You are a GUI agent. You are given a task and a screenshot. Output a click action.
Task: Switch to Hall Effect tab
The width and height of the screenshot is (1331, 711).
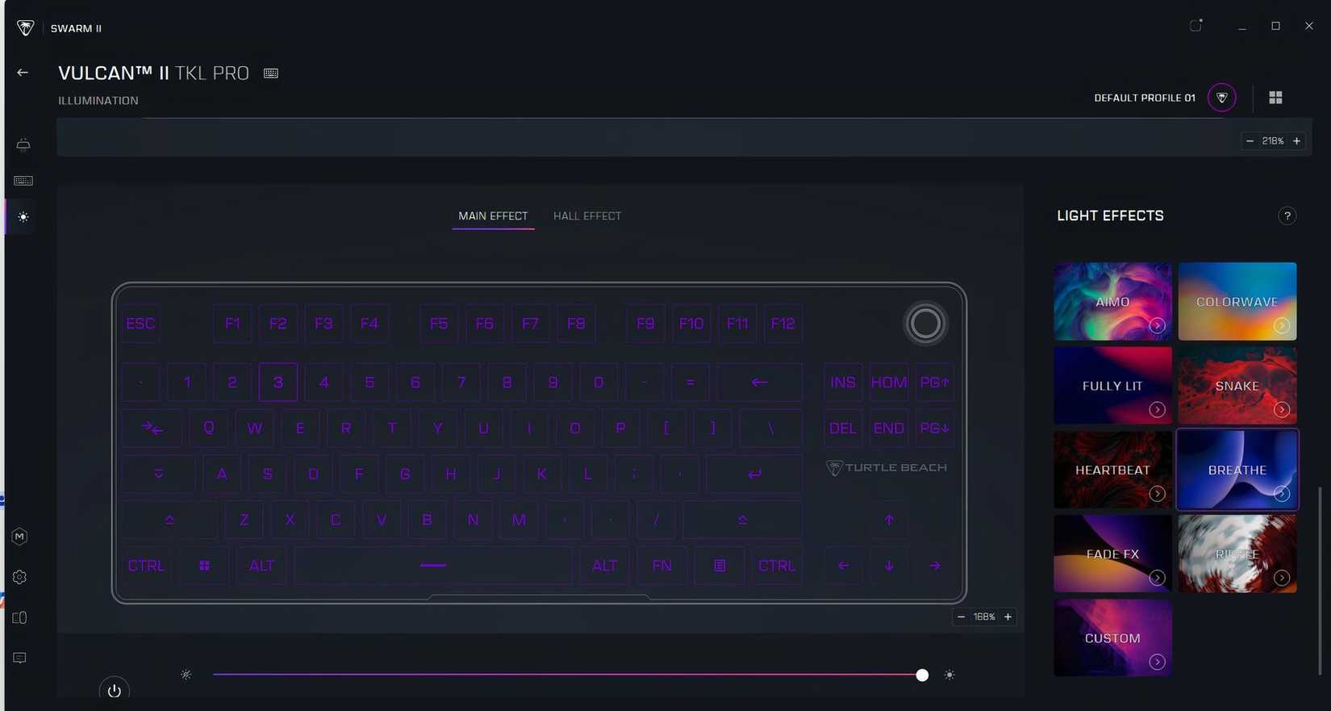coord(587,216)
